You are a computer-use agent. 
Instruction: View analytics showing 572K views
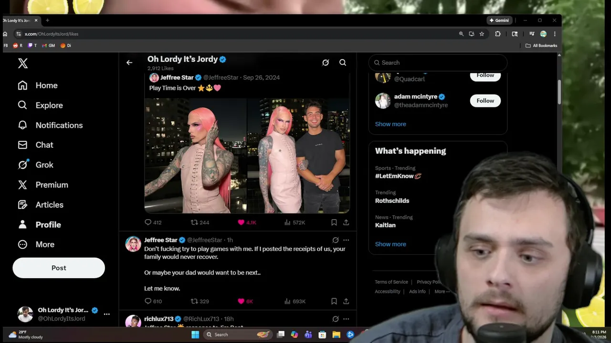[295, 222]
